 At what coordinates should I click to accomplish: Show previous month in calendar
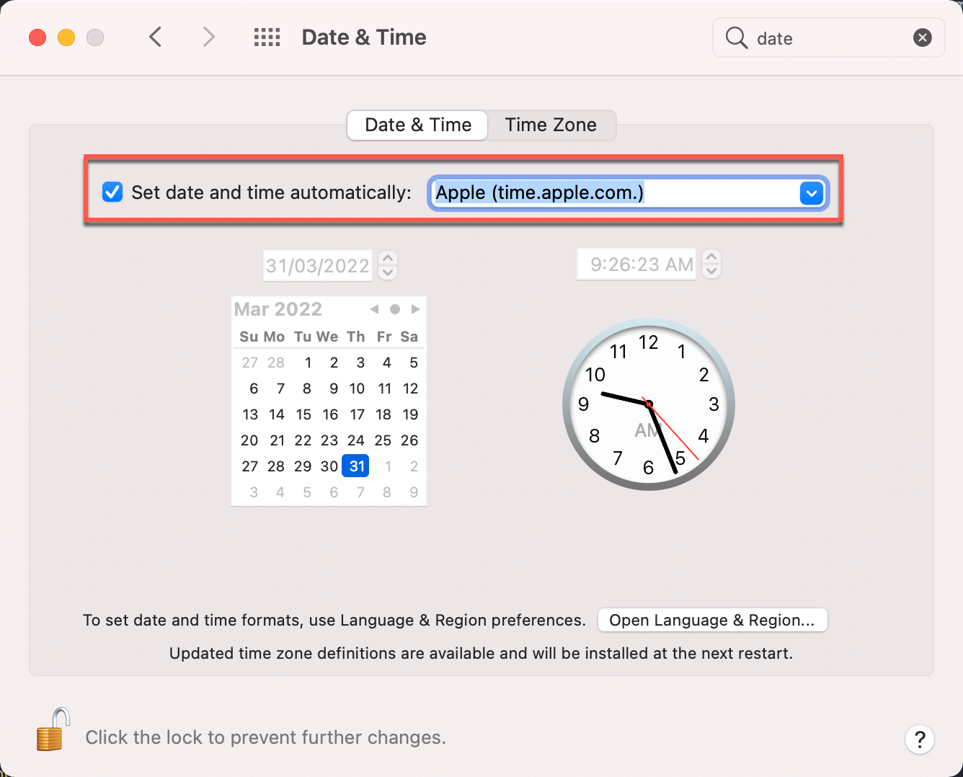[x=374, y=309]
